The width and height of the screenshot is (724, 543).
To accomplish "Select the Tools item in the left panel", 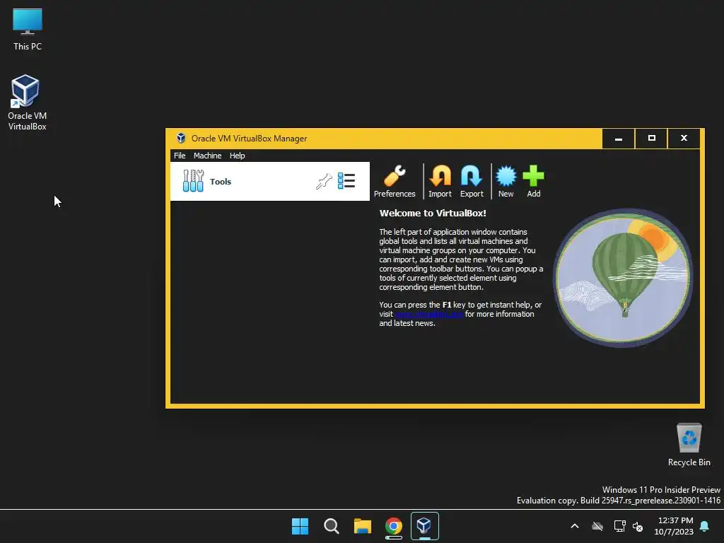I will click(x=269, y=181).
